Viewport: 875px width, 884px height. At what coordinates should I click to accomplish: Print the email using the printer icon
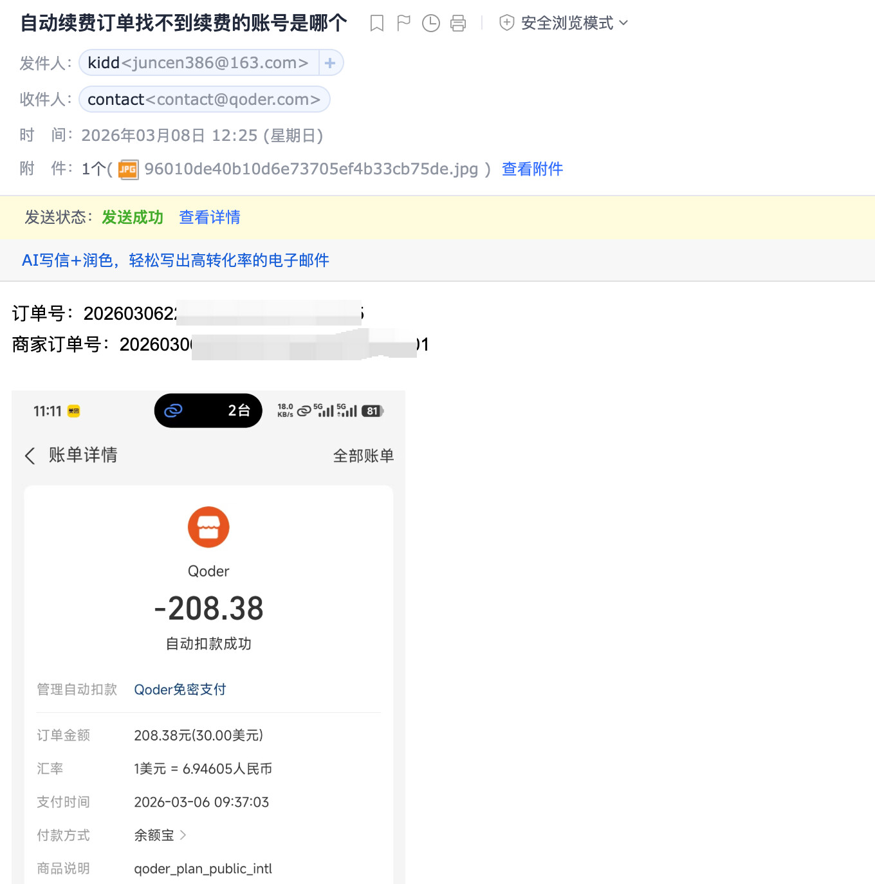pos(458,23)
